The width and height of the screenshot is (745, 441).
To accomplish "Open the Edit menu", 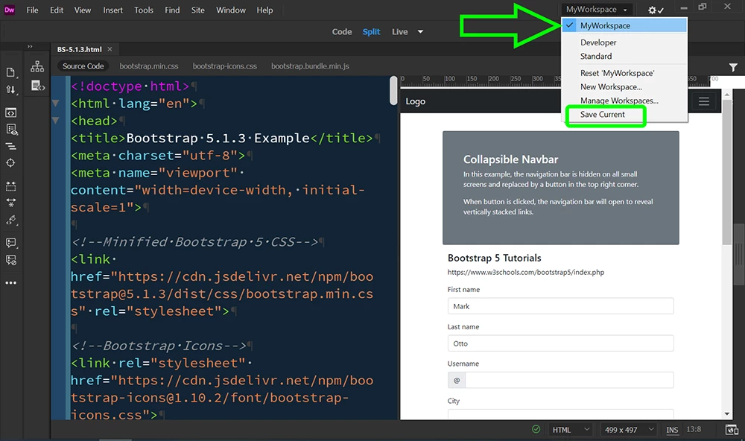I will click(x=57, y=10).
